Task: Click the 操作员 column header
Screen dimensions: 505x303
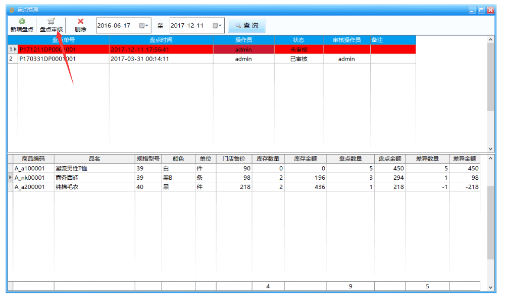Action: [243, 40]
